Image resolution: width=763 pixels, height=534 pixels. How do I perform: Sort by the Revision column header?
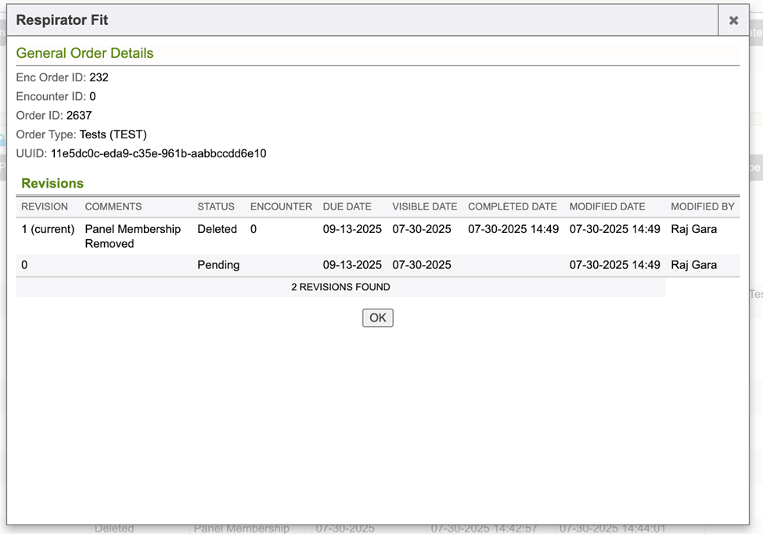point(45,206)
